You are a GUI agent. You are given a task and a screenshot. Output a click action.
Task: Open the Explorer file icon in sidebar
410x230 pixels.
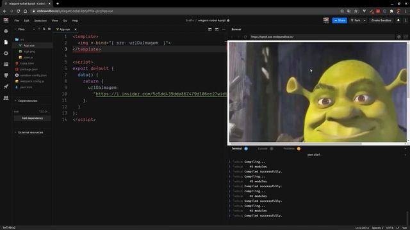tap(6, 42)
